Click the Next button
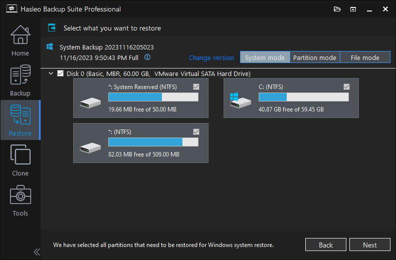The width and height of the screenshot is (396, 260). 370,244
